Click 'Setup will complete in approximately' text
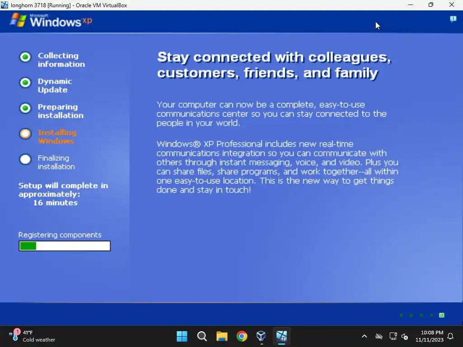The image size is (463, 347). tap(63, 190)
